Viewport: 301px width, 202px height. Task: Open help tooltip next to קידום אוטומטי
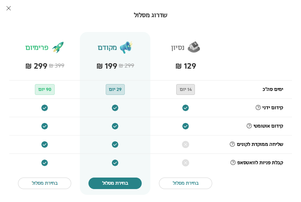pos(249,126)
